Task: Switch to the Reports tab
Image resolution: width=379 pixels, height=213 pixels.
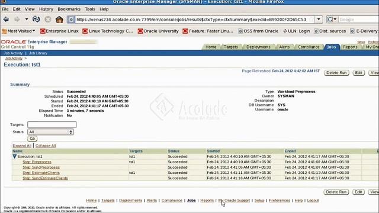Action: point(350,47)
